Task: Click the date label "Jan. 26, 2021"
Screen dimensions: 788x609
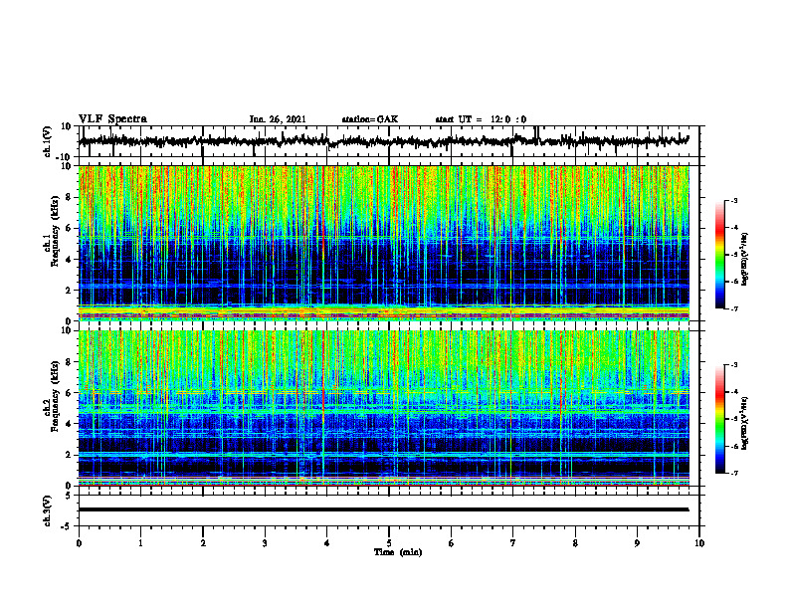Action: coord(278,119)
